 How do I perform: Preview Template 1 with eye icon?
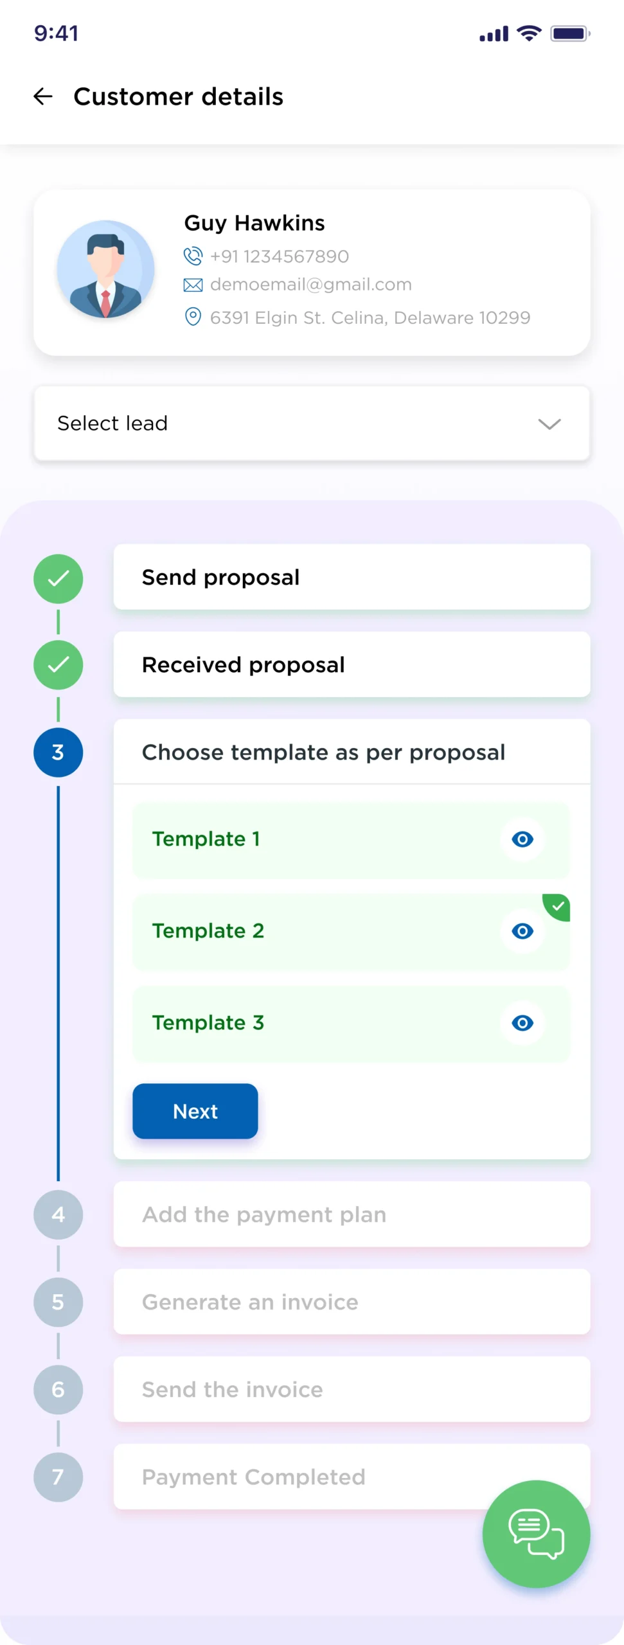point(522,839)
